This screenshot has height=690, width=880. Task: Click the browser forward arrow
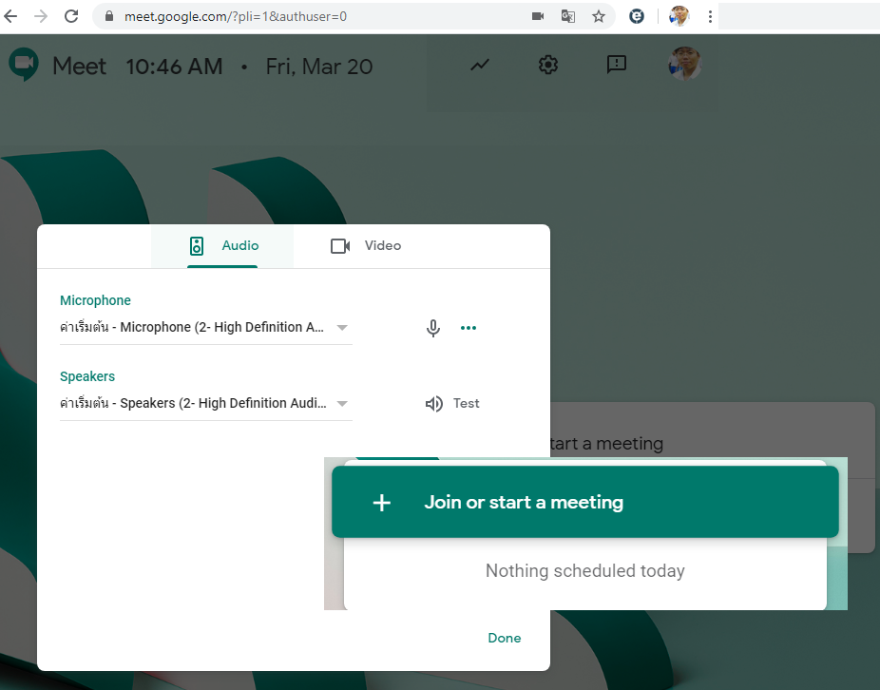(41, 16)
